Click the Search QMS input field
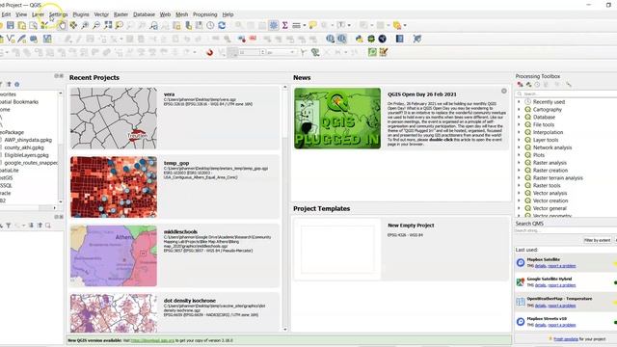The width and height of the screenshot is (617, 347). tap(566, 230)
